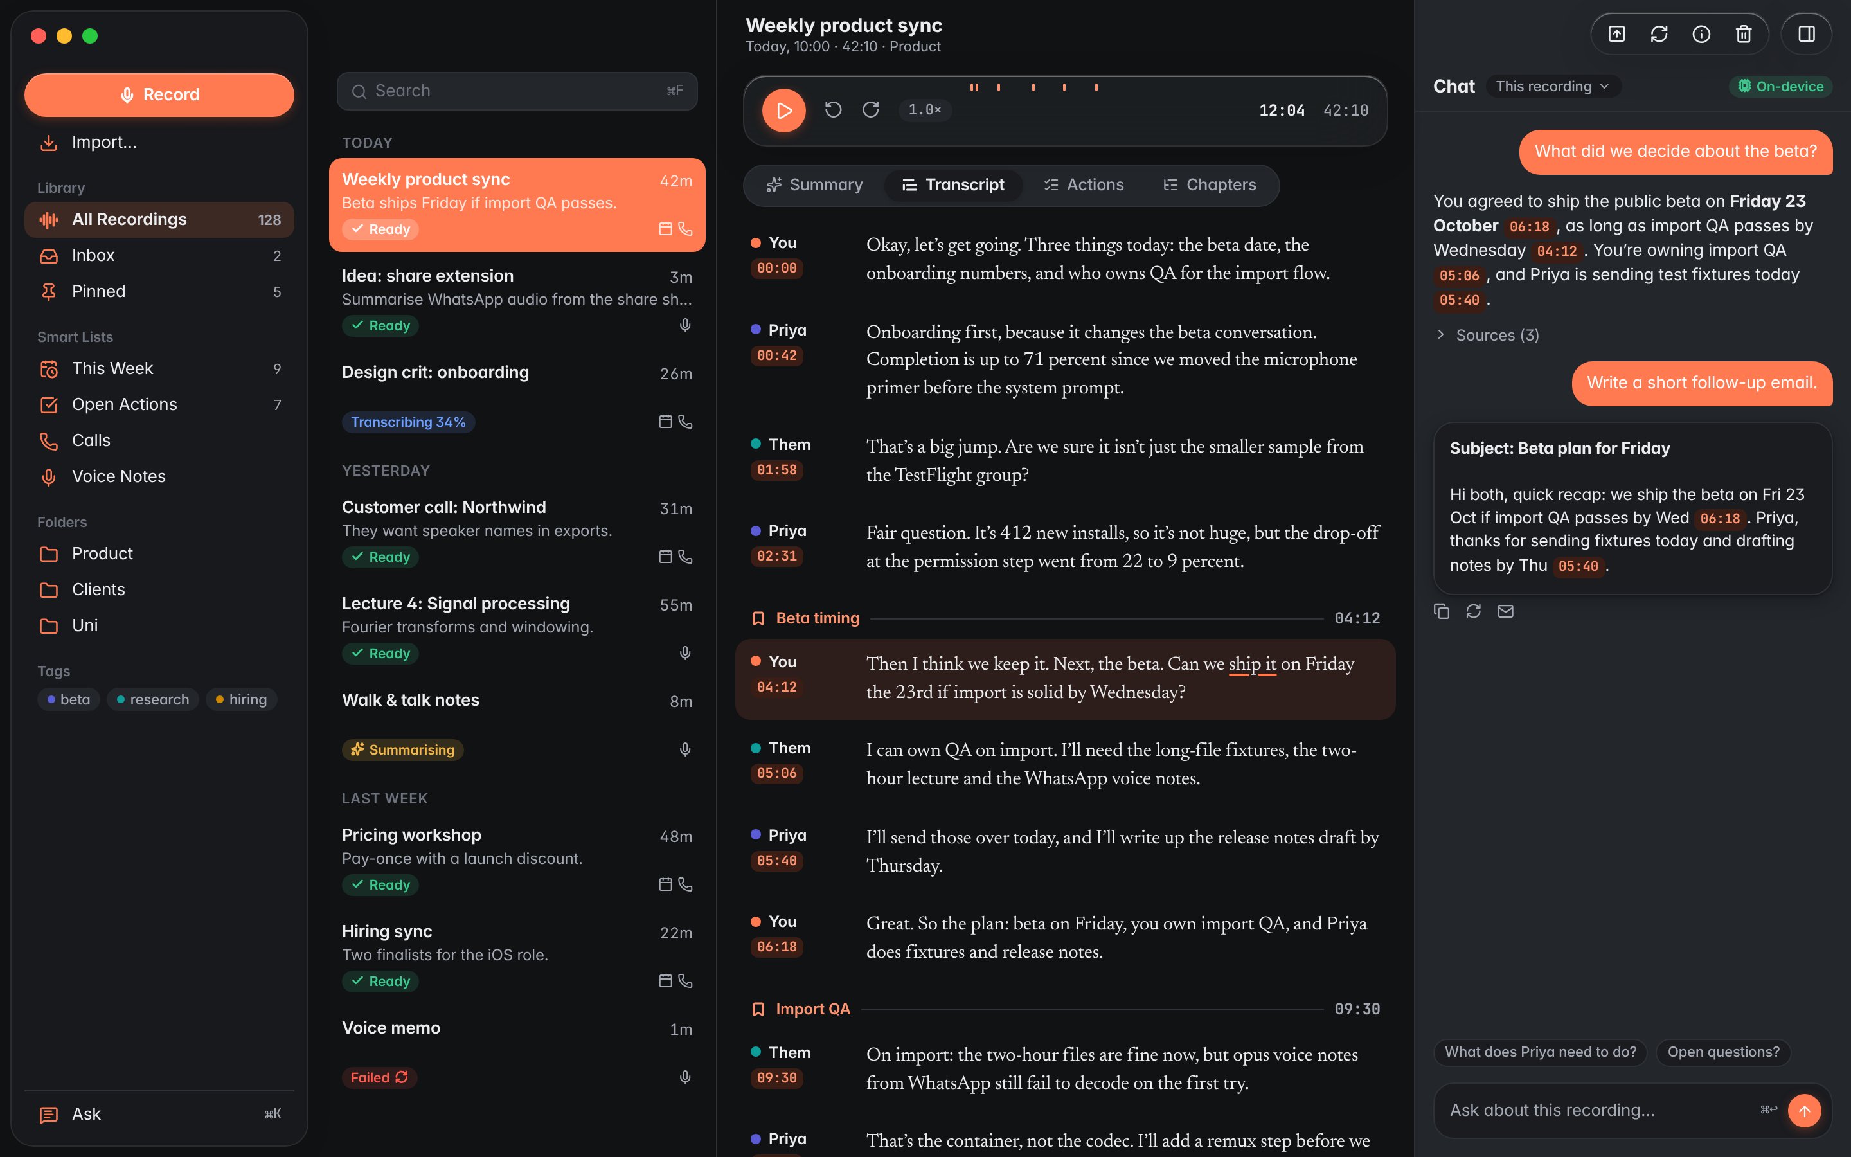Screen dimensions: 1851x1157
Task: Switch to the Transcript tab
Action: pos(953,185)
